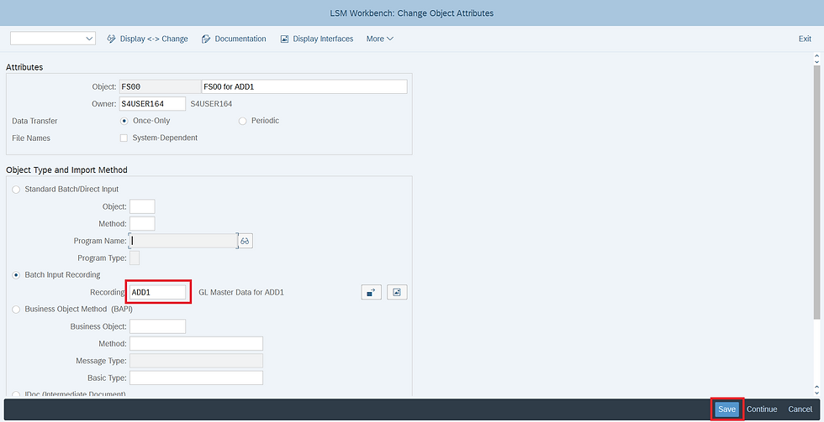The width and height of the screenshot is (824, 422).
Task: Click the Business Object input field
Action: tap(158, 326)
